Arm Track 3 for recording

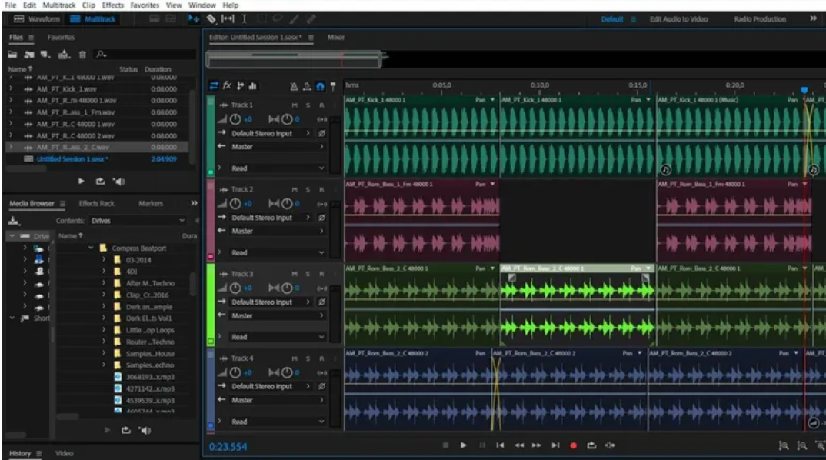tap(321, 274)
